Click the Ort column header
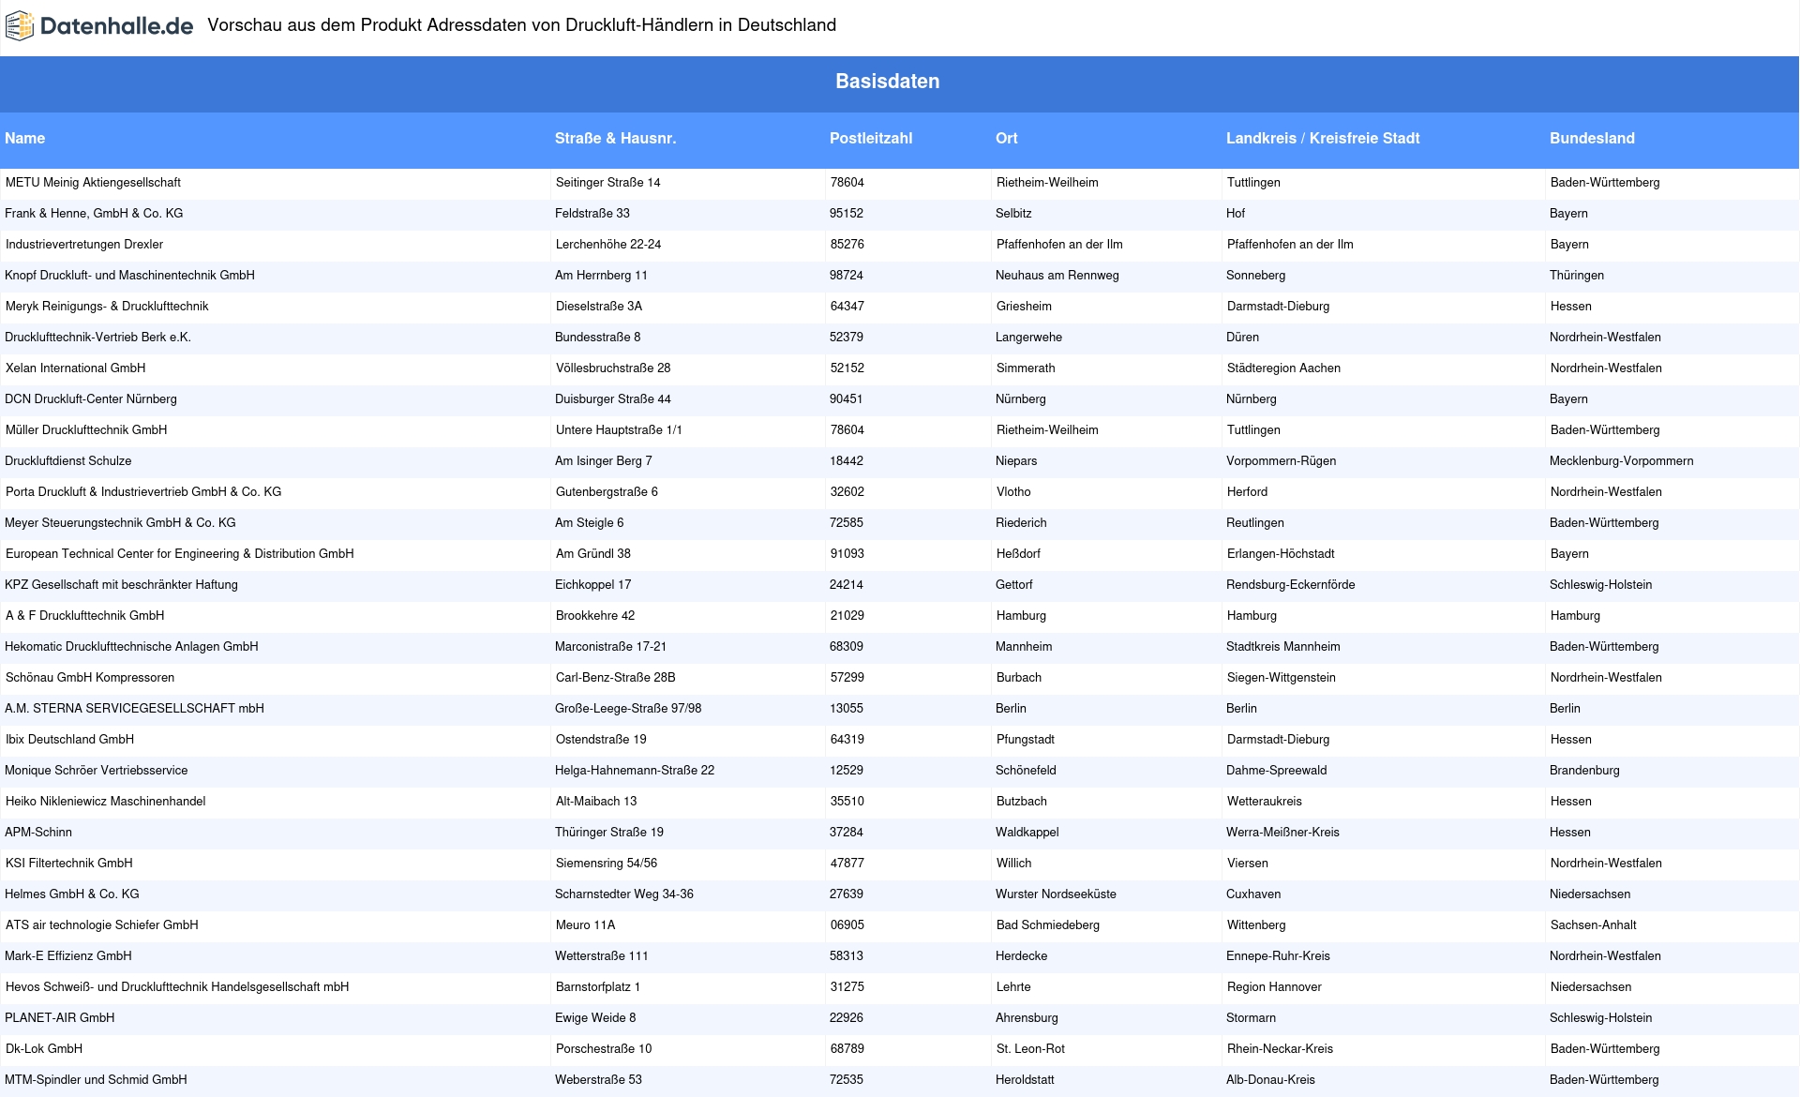Viewport: 1800px width, 1097px height. 1007,139
